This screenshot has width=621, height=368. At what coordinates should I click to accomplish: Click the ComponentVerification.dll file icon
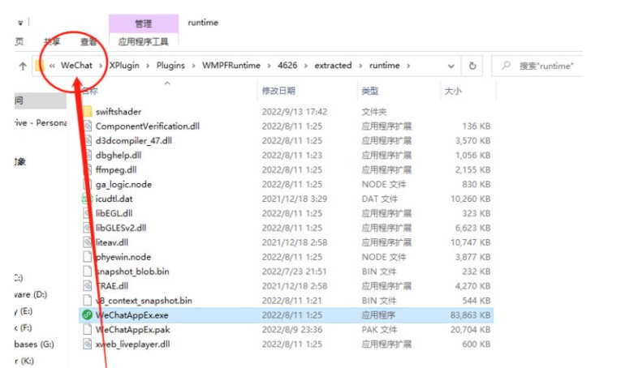point(87,126)
